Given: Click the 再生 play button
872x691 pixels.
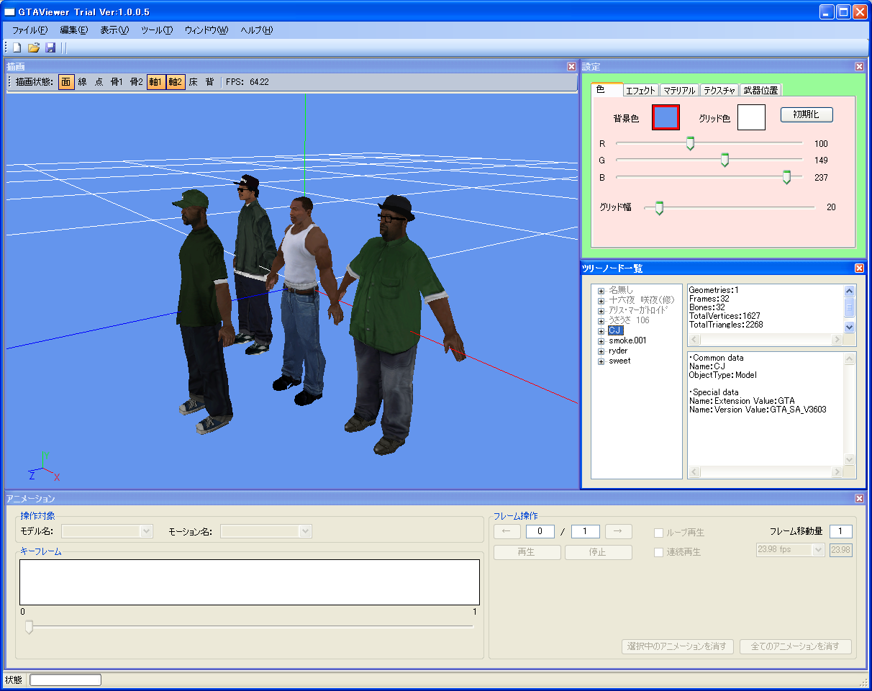Looking at the screenshot, I should 527,552.
